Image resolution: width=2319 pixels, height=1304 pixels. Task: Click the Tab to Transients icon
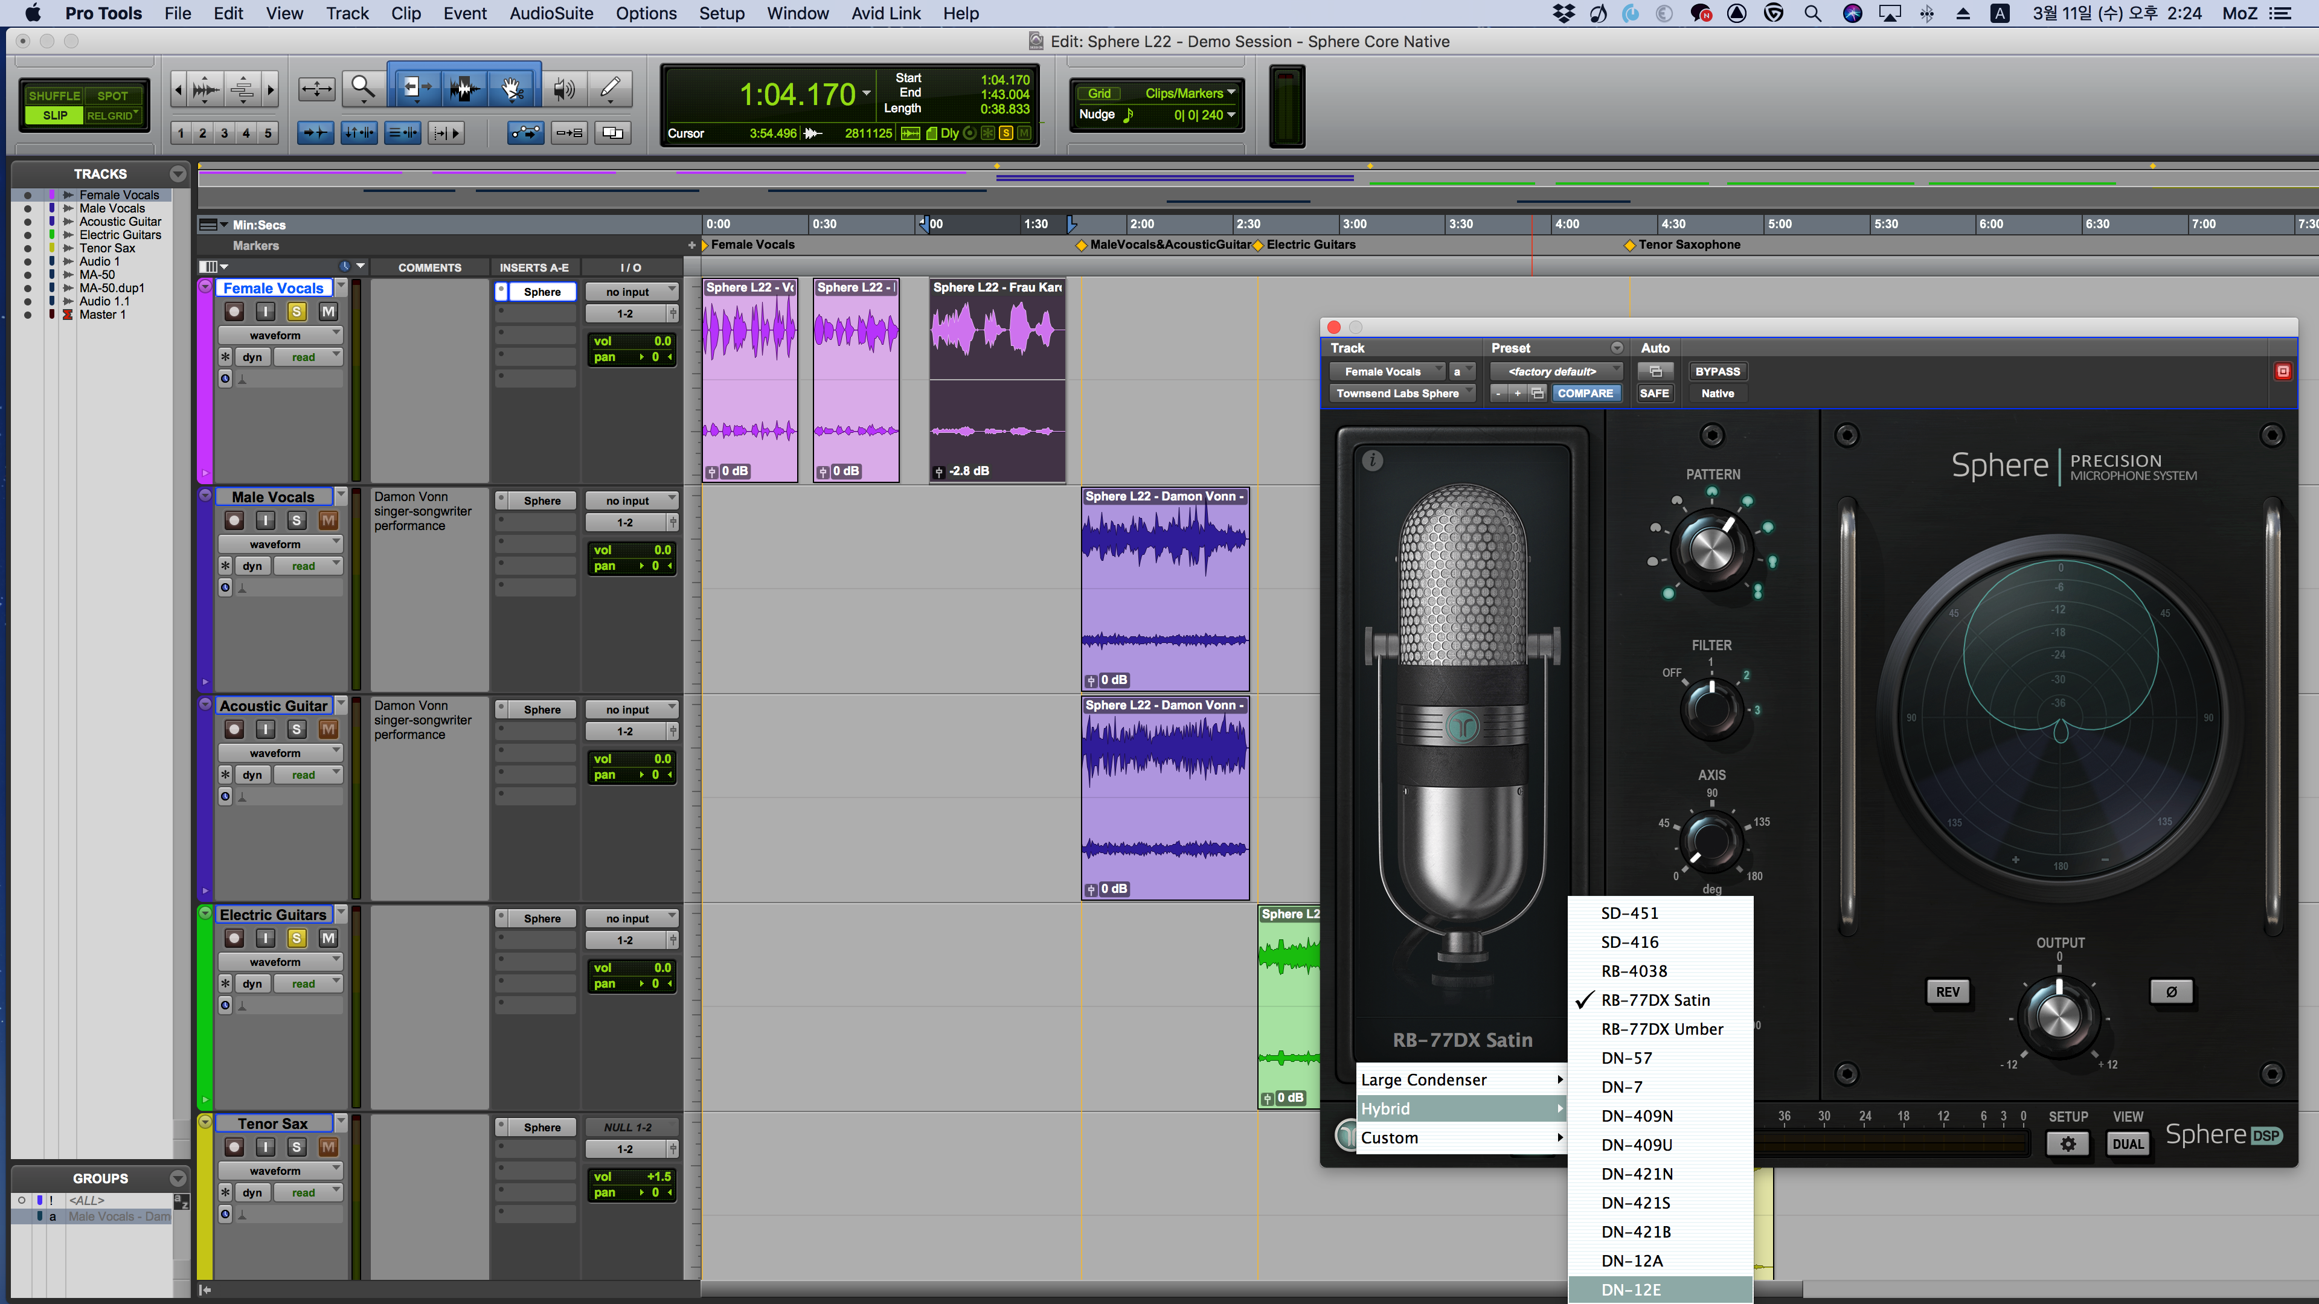(x=315, y=133)
